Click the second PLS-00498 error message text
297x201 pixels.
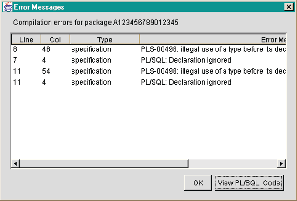pyautogui.click(x=213, y=71)
